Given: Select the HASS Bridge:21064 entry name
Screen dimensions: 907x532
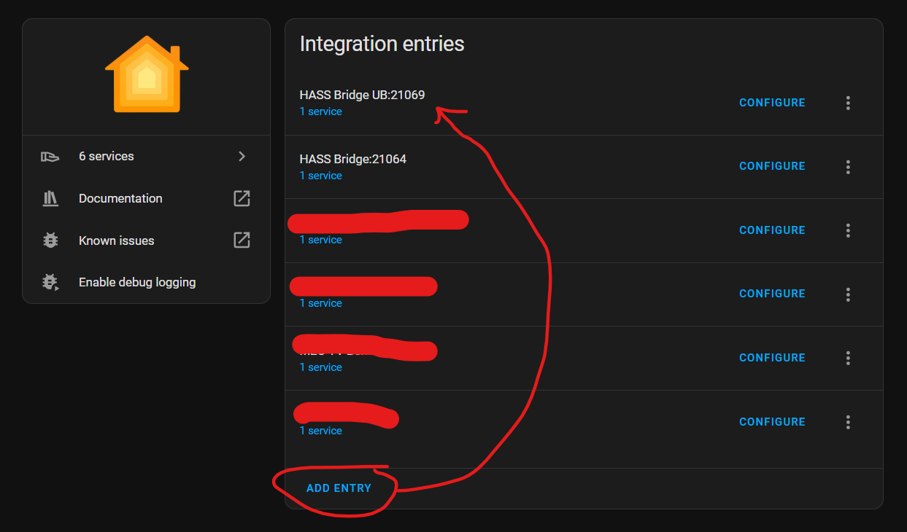Looking at the screenshot, I should point(353,159).
